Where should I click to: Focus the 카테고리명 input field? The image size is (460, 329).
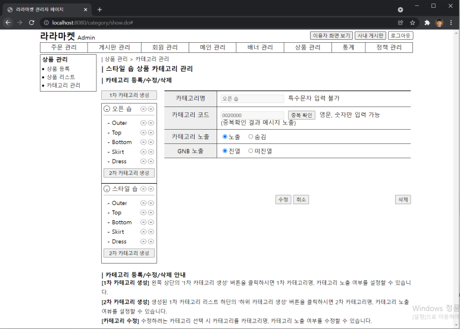(252, 99)
